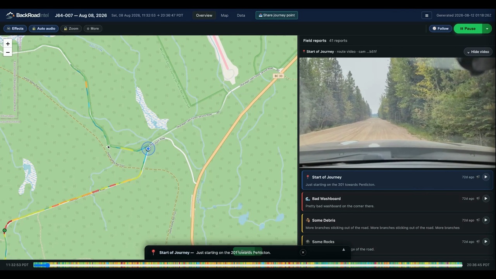Pause the journey playback

[468, 29]
